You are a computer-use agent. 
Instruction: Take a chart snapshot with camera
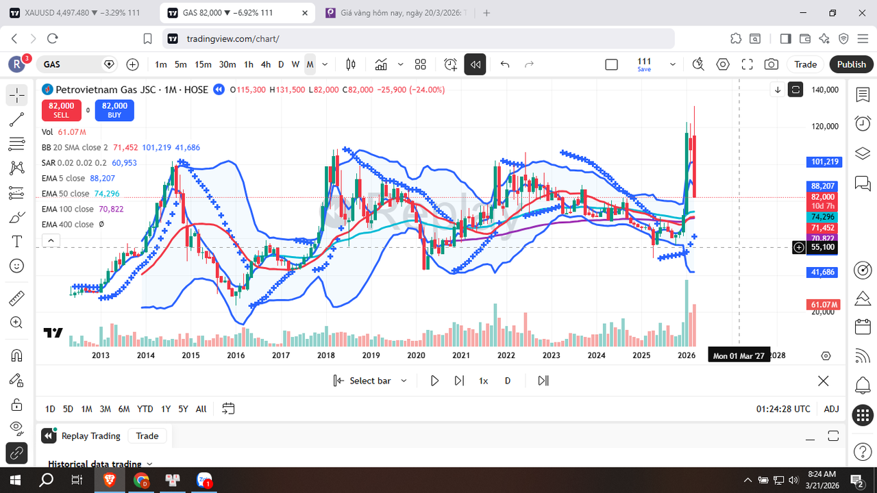pos(771,64)
